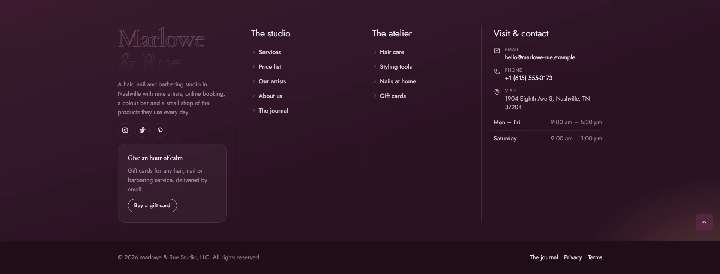This screenshot has width=720, height=274.
Task: Go to the Our artists page
Action: (272, 81)
